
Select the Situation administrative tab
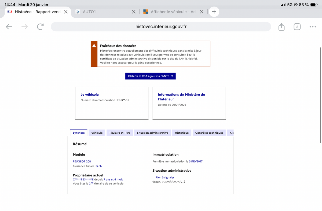152,133
